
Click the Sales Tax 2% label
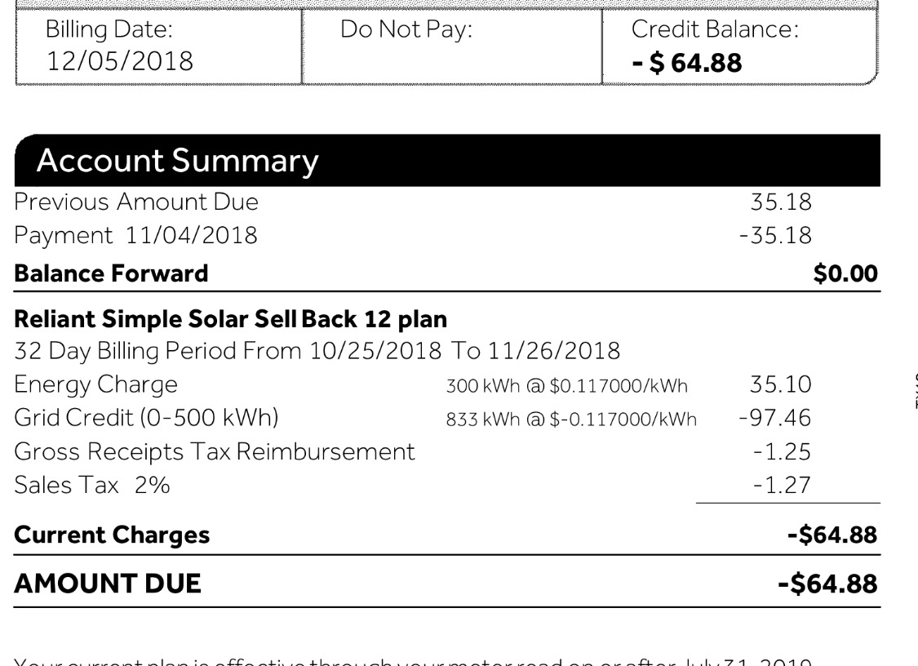(92, 486)
